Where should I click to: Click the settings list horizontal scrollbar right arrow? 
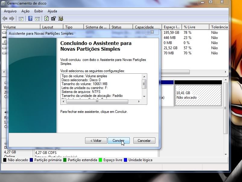coord(140,102)
